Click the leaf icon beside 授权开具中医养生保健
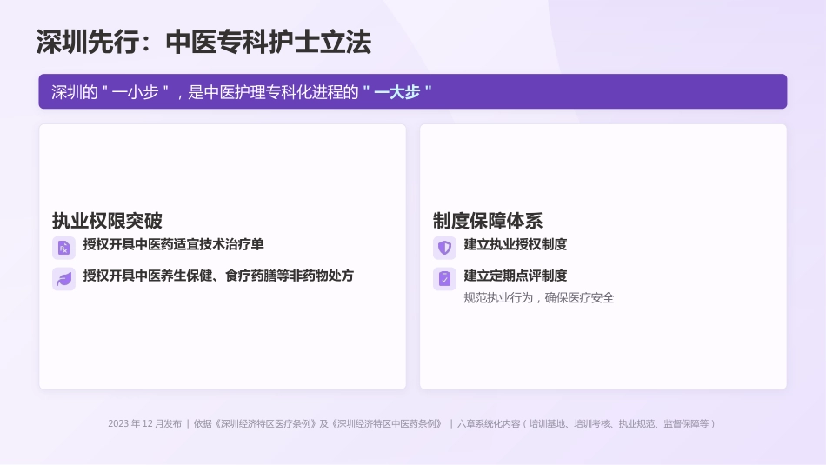The height and width of the screenshot is (465, 826). (x=63, y=279)
